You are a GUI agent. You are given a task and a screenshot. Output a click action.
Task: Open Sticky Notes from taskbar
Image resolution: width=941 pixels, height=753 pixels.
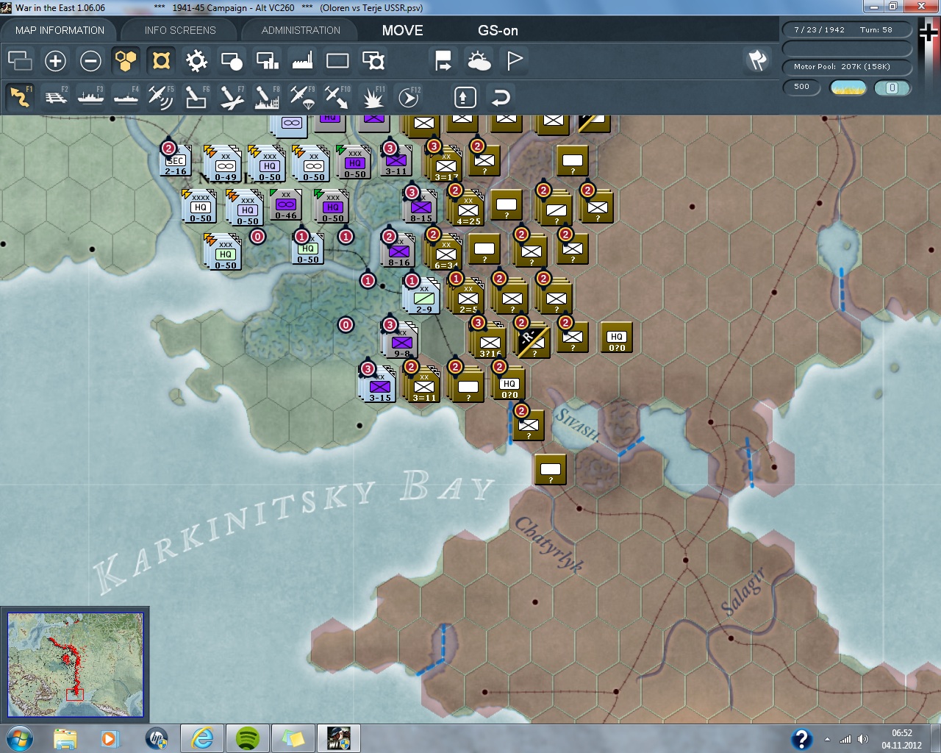pos(293,738)
